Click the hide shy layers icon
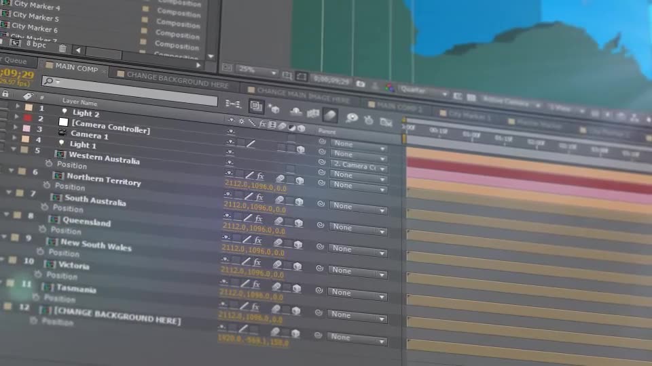652x366 pixels. [295, 111]
